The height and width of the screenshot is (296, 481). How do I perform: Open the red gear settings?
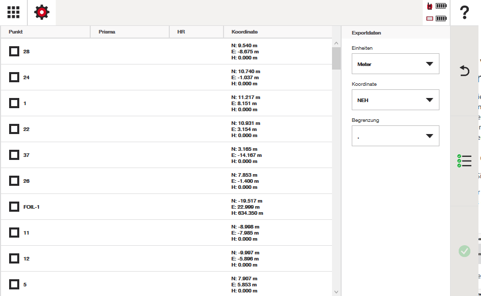(42, 13)
